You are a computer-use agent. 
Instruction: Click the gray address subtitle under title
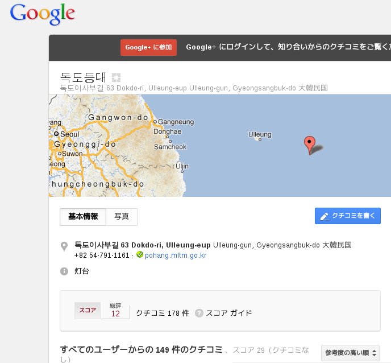point(194,88)
